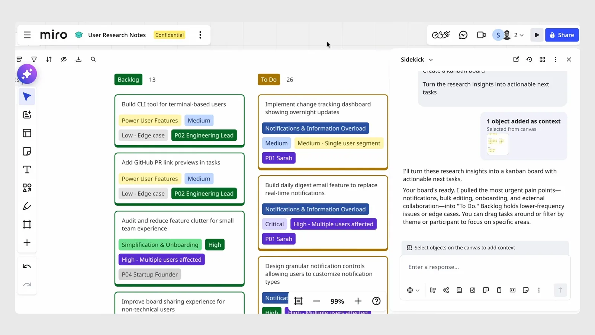Open Sidekick chat history

[x=529, y=60]
